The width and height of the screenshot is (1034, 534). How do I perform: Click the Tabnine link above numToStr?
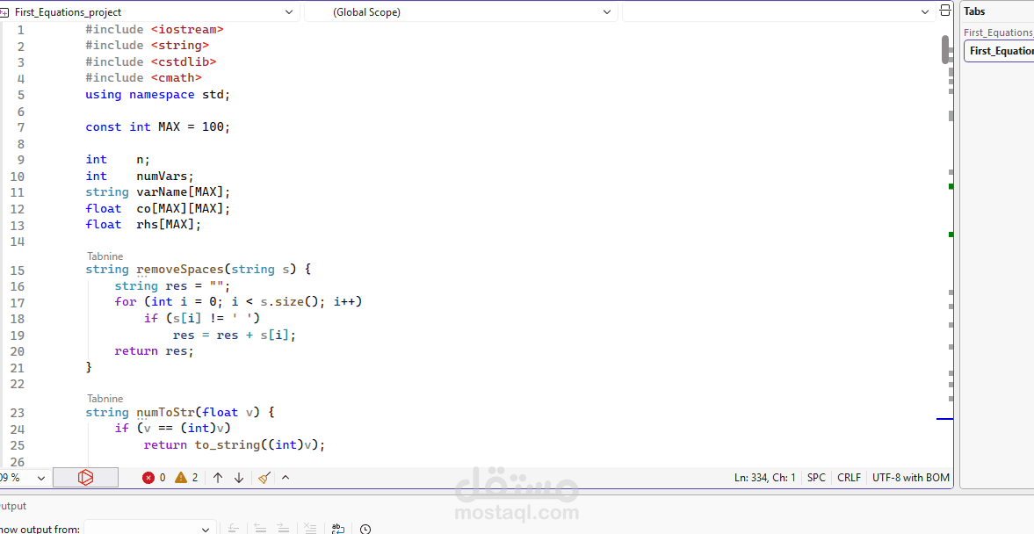[x=105, y=398]
